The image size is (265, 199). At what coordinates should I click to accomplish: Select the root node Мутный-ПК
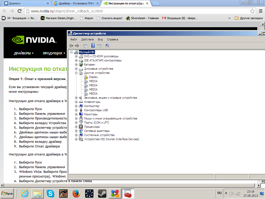[87, 52]
